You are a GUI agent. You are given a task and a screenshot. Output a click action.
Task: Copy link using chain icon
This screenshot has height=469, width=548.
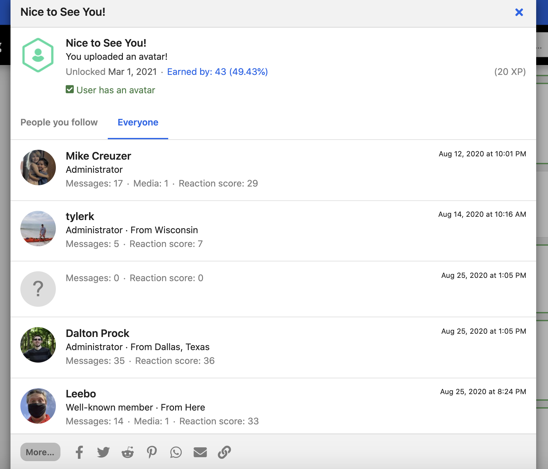tap(224, 452)
